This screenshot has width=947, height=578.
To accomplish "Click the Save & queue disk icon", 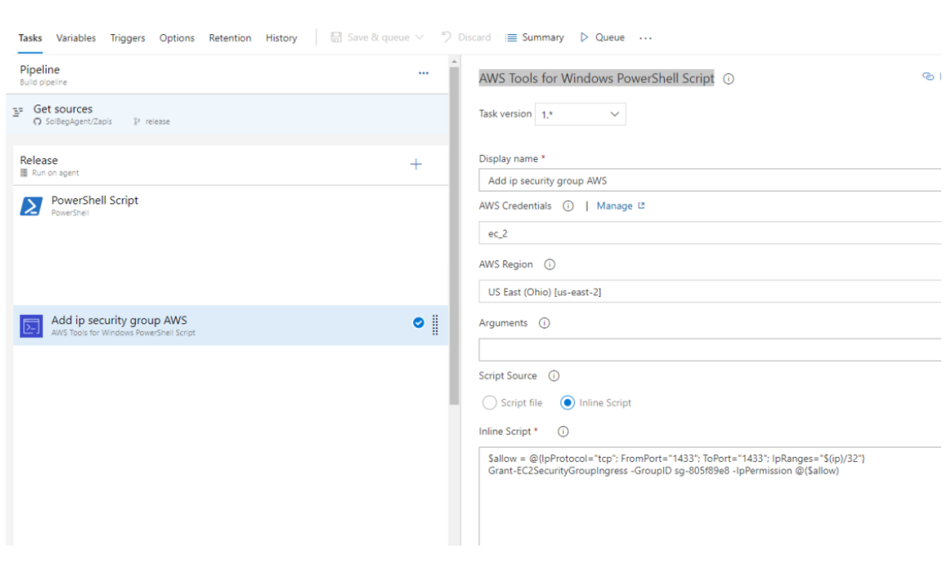I will [337, 37].
